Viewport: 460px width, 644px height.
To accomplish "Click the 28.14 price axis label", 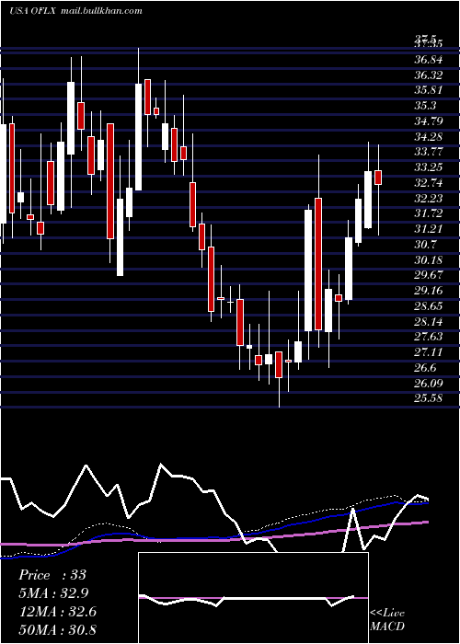I will coord(429,322).
